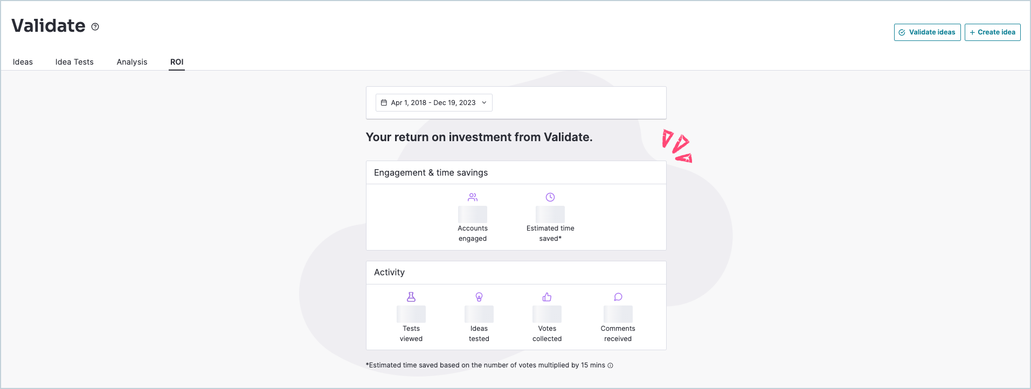The height and width of the screenshot is (389, 1031).
Task: Click the help icon beside Validate title
Action: tap(95, 27)
